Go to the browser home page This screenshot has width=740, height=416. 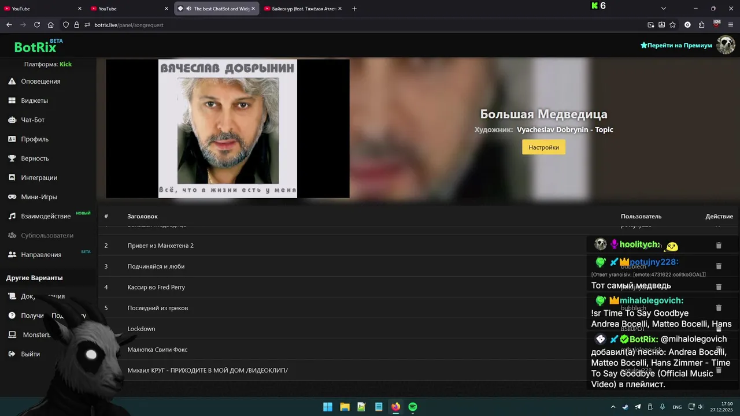[51, 25]
